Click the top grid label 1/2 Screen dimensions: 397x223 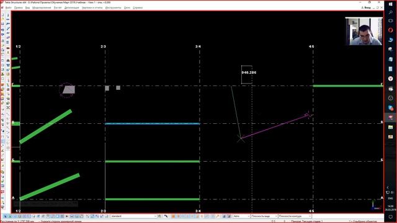[x=18, y=46]
